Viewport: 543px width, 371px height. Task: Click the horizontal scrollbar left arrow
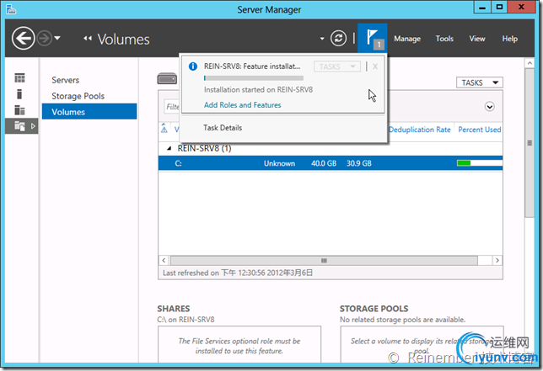[x=164, y=260]
